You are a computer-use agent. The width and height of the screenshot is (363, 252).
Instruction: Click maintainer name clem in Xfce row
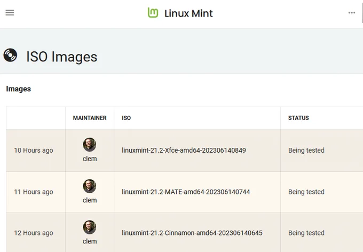pyautogui.click(x=90, y=159)
